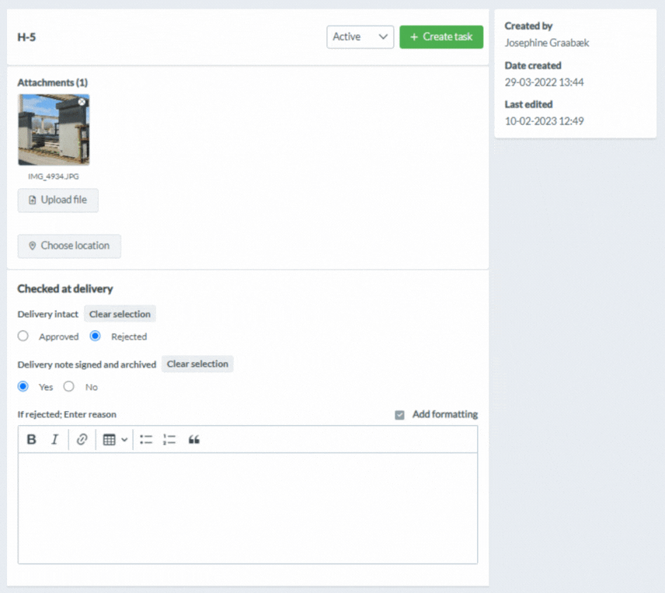Click the insert table icon

109,439
